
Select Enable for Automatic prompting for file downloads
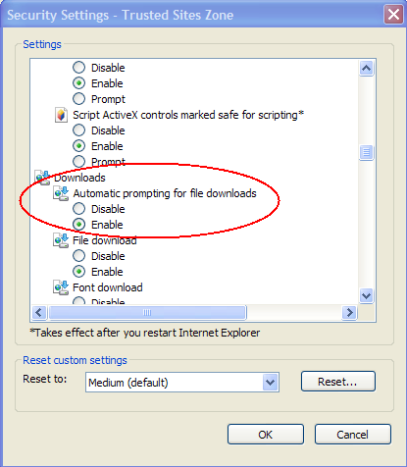pos(79,225)
